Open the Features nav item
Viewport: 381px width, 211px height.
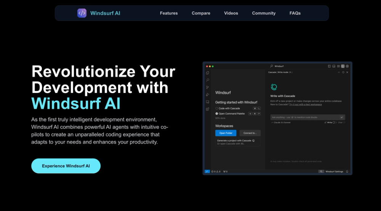169,13
